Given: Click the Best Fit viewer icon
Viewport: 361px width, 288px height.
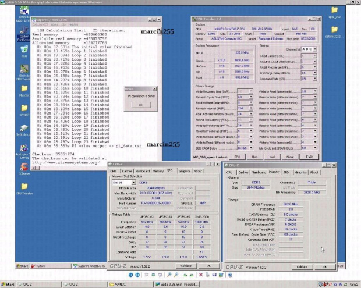Looking at the screenshot, I should point(146,275).
